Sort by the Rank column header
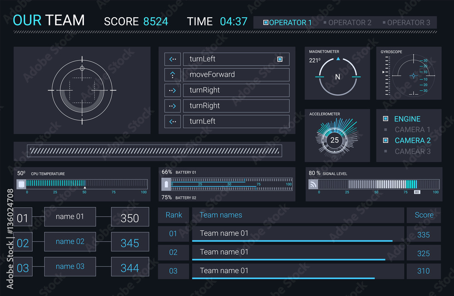 173,215
